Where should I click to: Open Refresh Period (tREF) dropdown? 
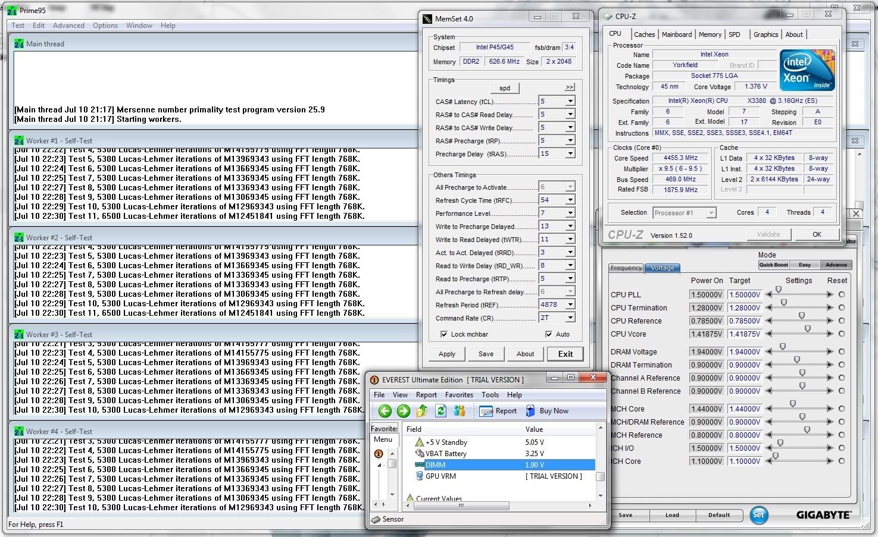pos(570,304)
